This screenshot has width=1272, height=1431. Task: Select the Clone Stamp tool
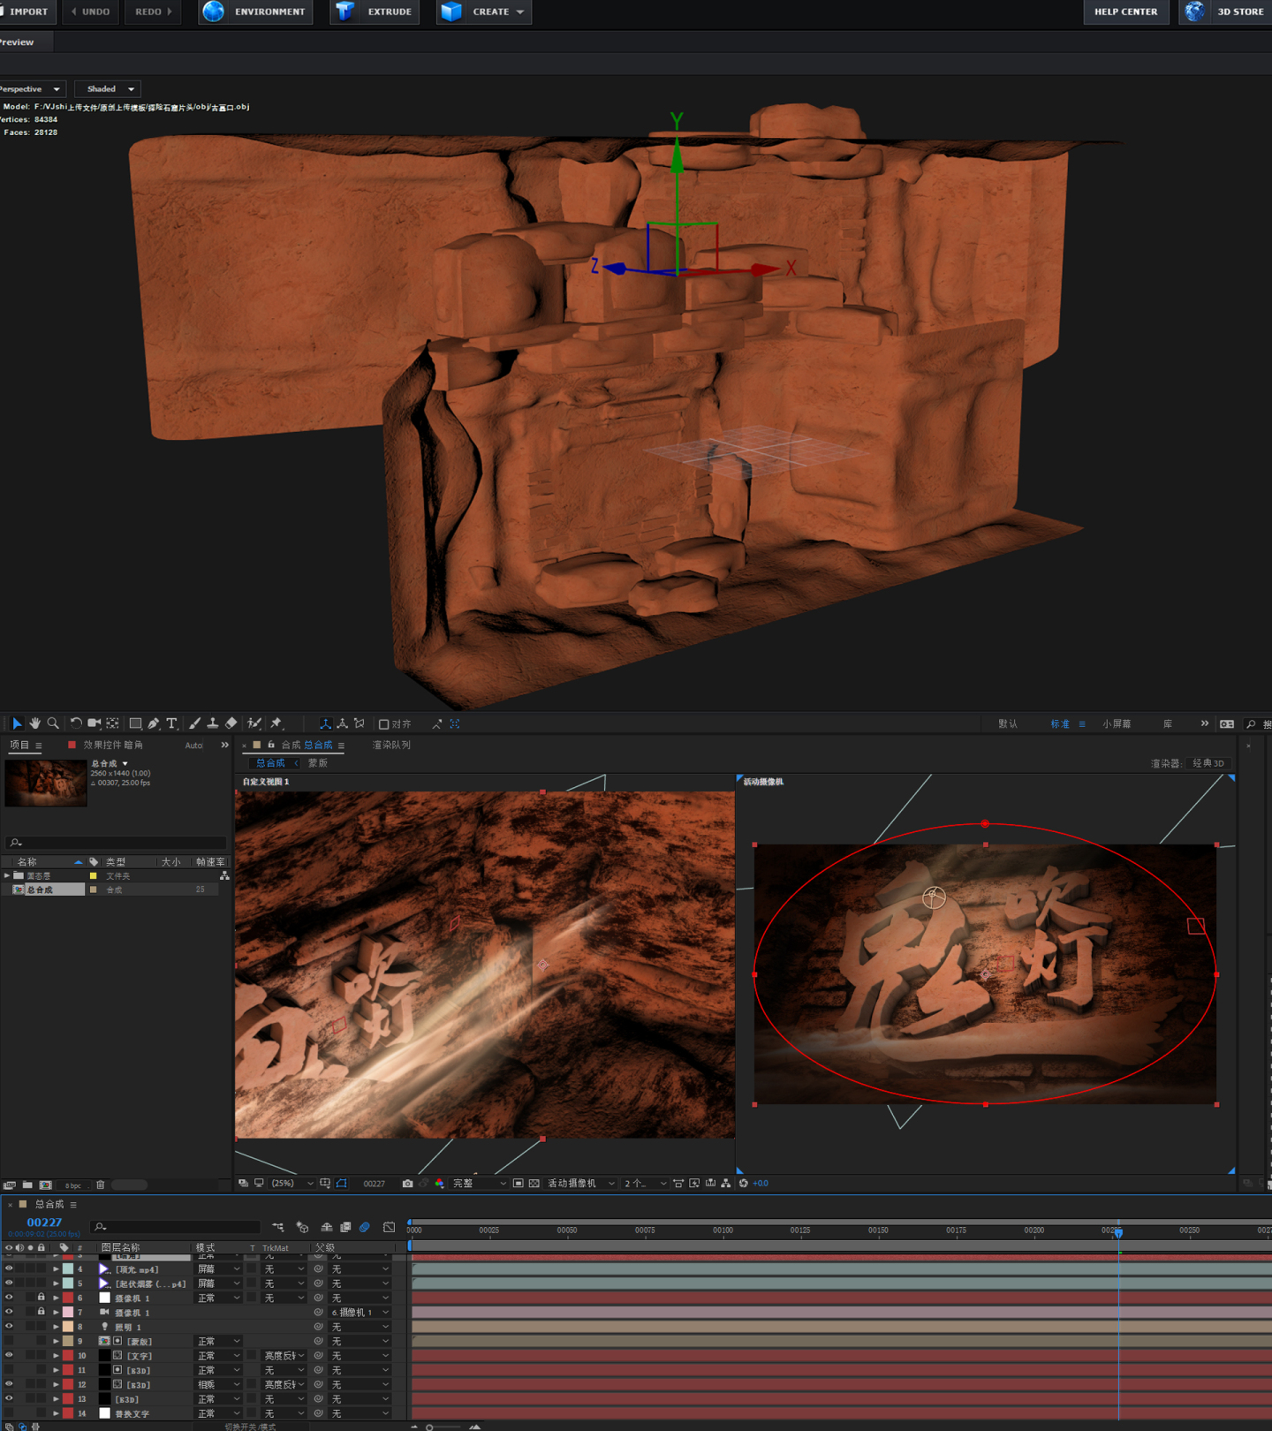pyautogui.click(x=213, y=723)
